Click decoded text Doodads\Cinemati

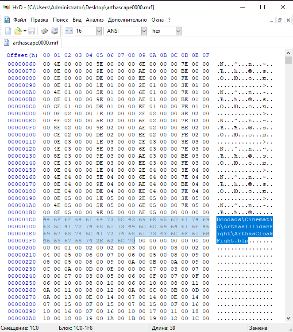245,219
